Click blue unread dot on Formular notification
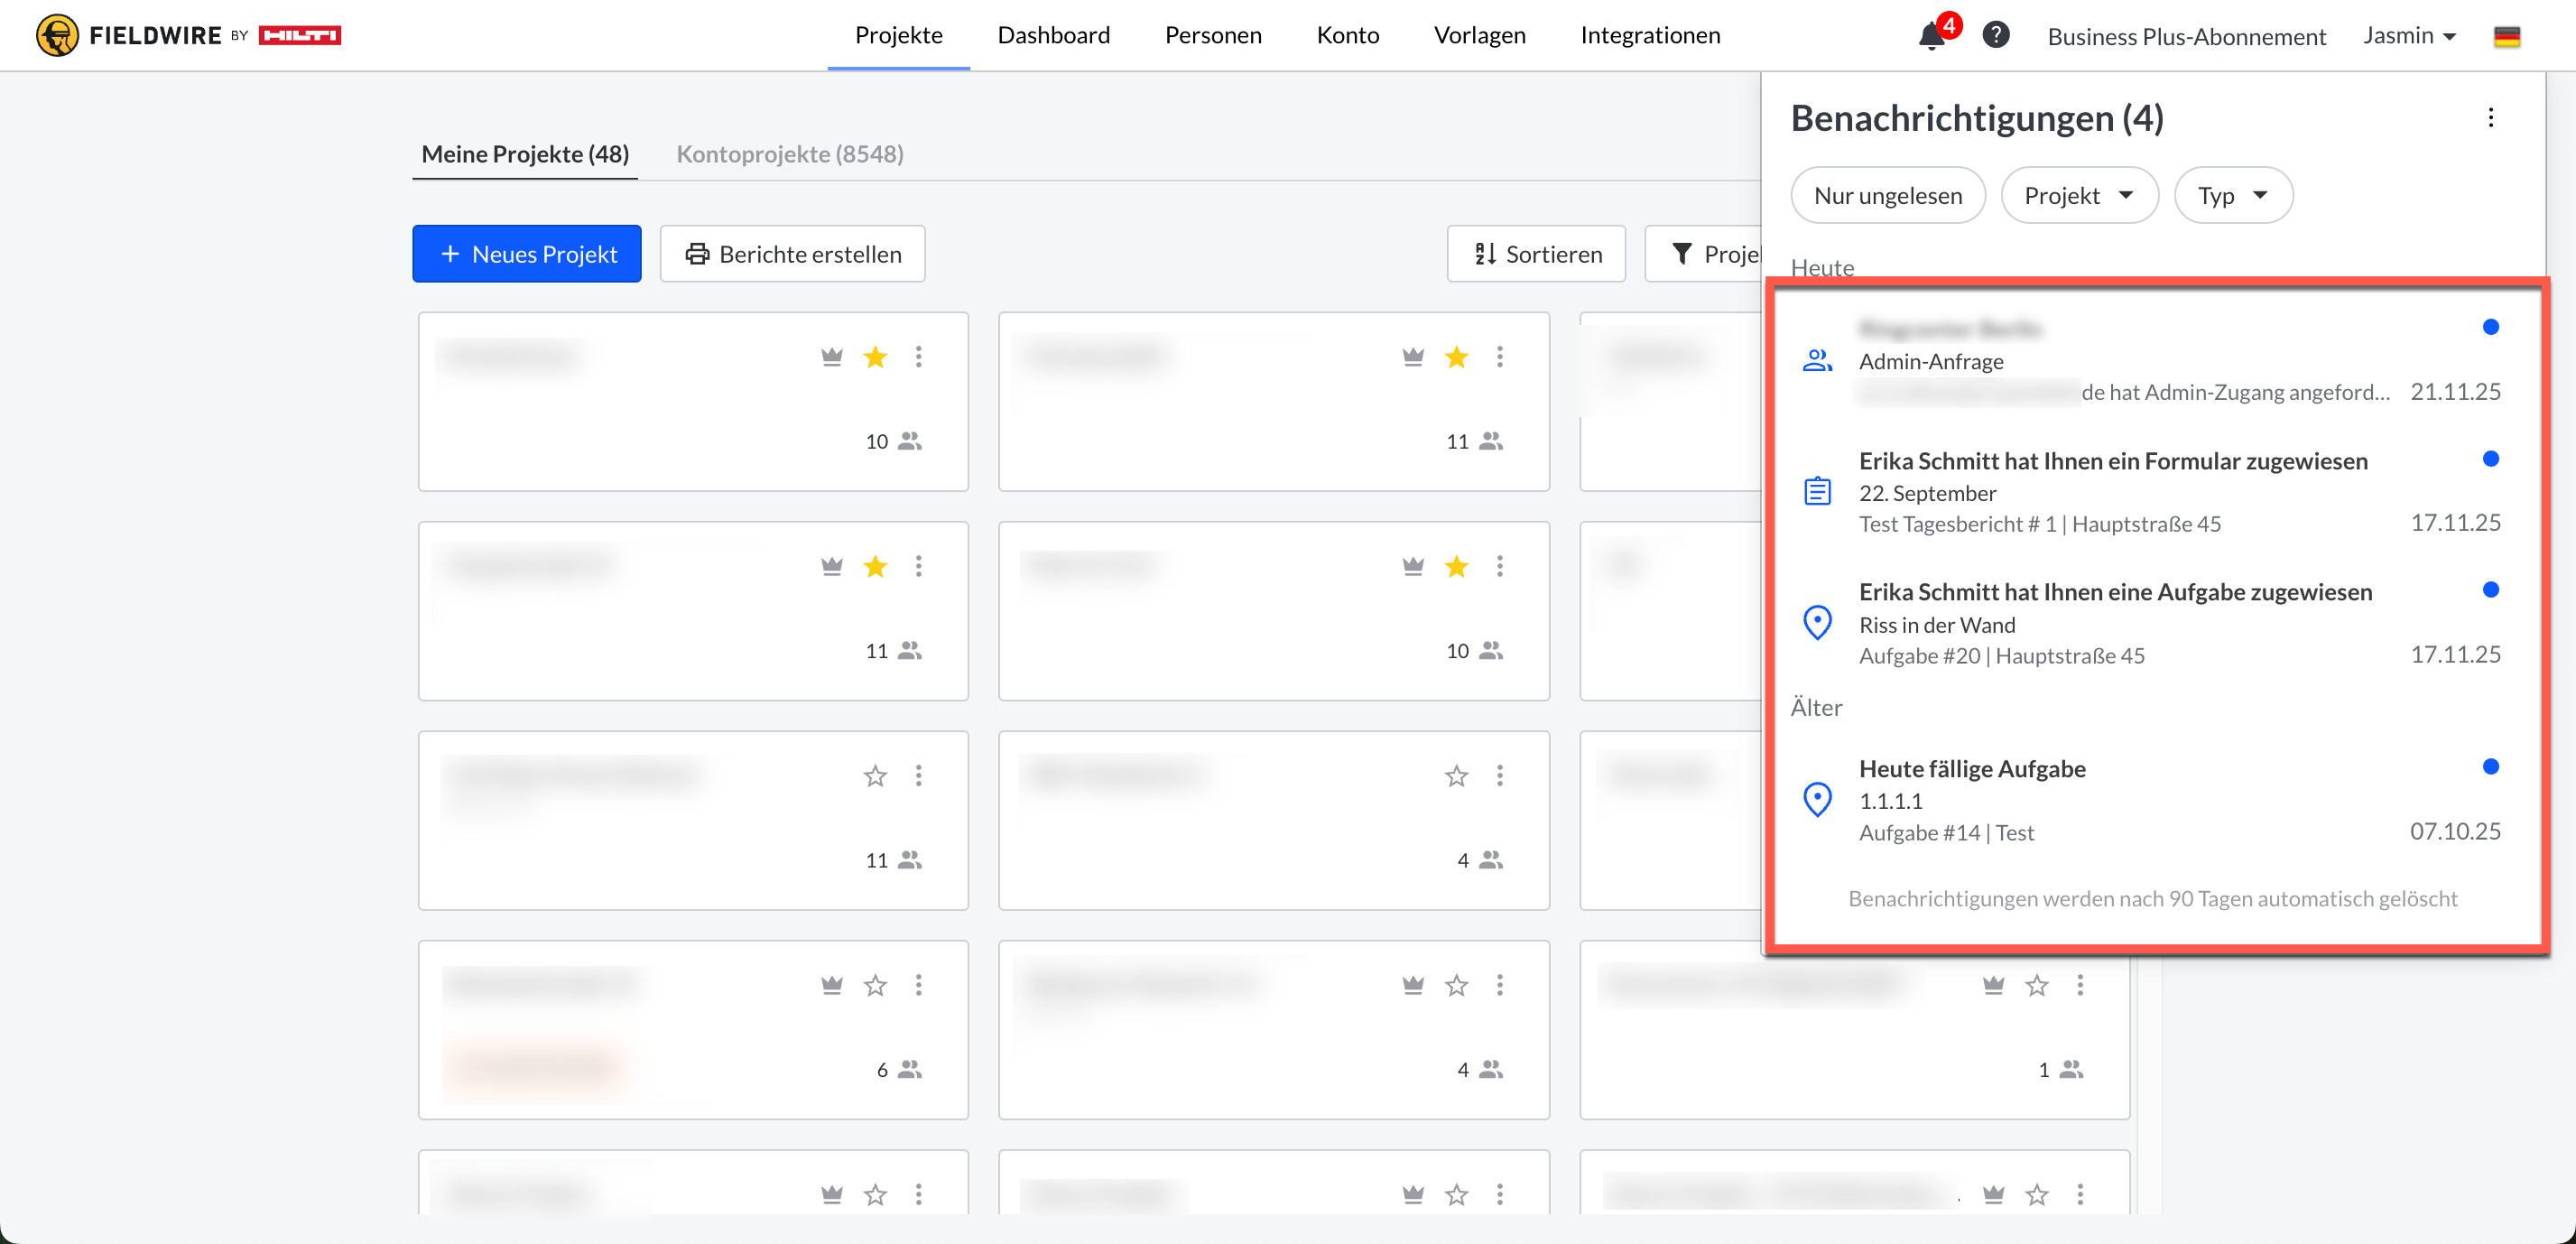Viewport: 2576px width, 1244px height. (x=2490, y=459)
